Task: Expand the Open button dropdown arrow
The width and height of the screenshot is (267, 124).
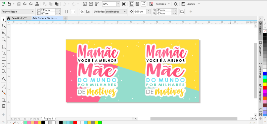Action: click(x=13, y=4)
